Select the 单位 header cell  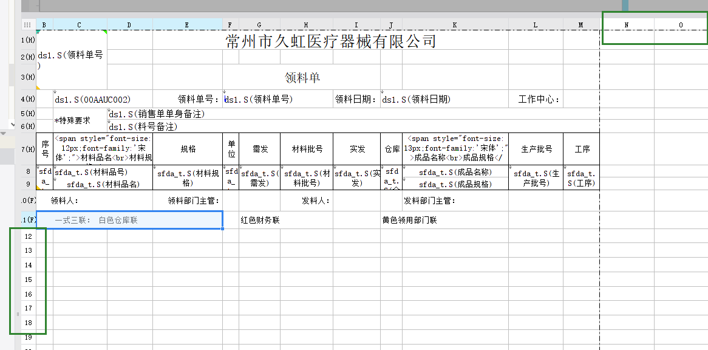(x=231, y=149)
